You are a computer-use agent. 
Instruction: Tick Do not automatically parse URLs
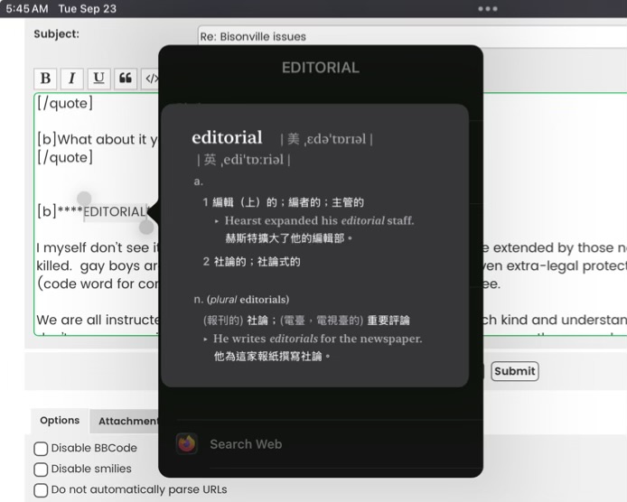click(x=41, y=490)
